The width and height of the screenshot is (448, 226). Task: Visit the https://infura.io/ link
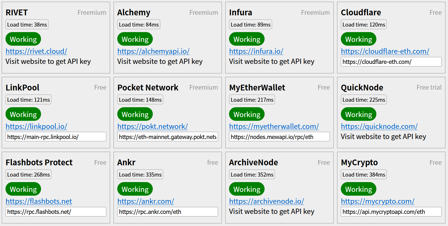(x=256, y=51)
